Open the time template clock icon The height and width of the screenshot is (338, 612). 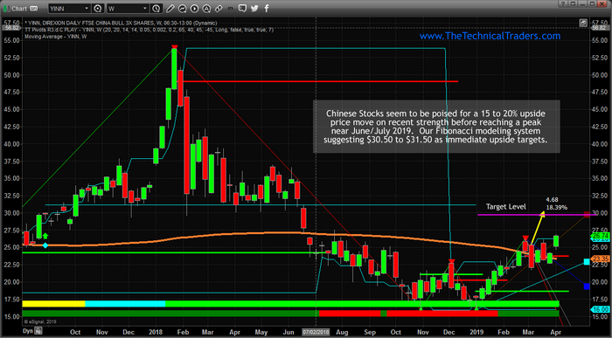click(156, 8)
